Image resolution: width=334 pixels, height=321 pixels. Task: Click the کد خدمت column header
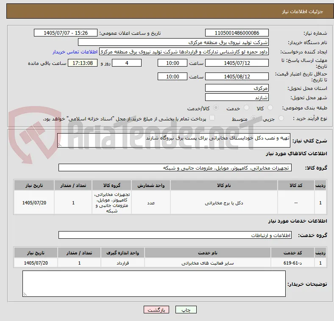pos(292,253)
